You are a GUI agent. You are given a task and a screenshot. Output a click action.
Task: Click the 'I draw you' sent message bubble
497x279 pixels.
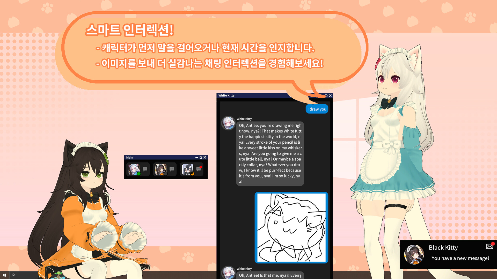coord(317,109)
